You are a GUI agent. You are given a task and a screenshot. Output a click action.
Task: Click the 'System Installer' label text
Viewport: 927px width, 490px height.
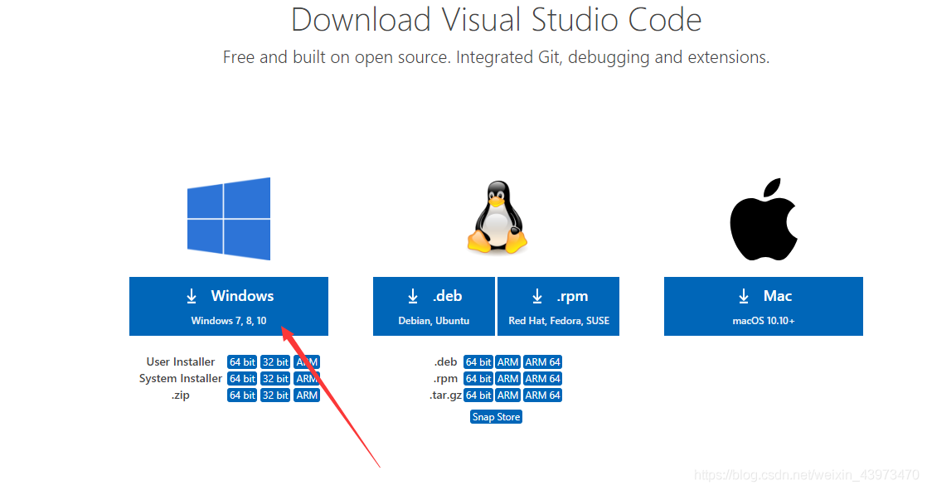[x=180, y=378]
